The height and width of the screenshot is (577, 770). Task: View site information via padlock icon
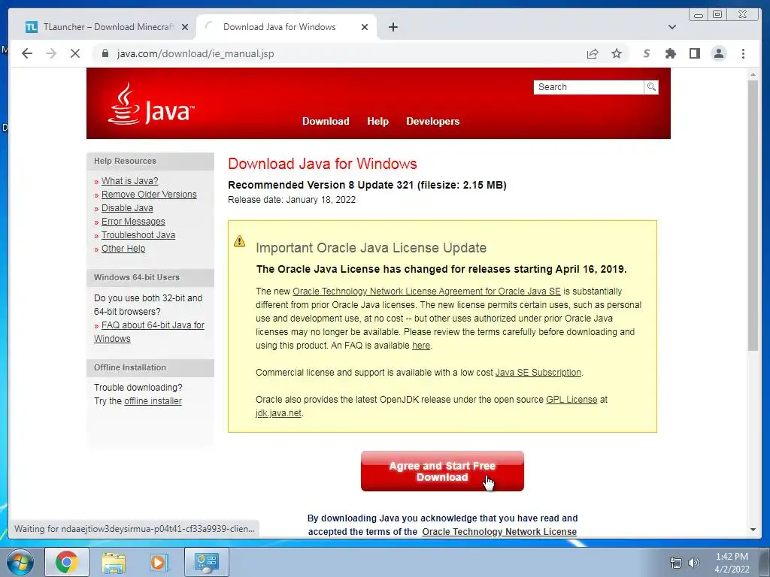(105, 53)
